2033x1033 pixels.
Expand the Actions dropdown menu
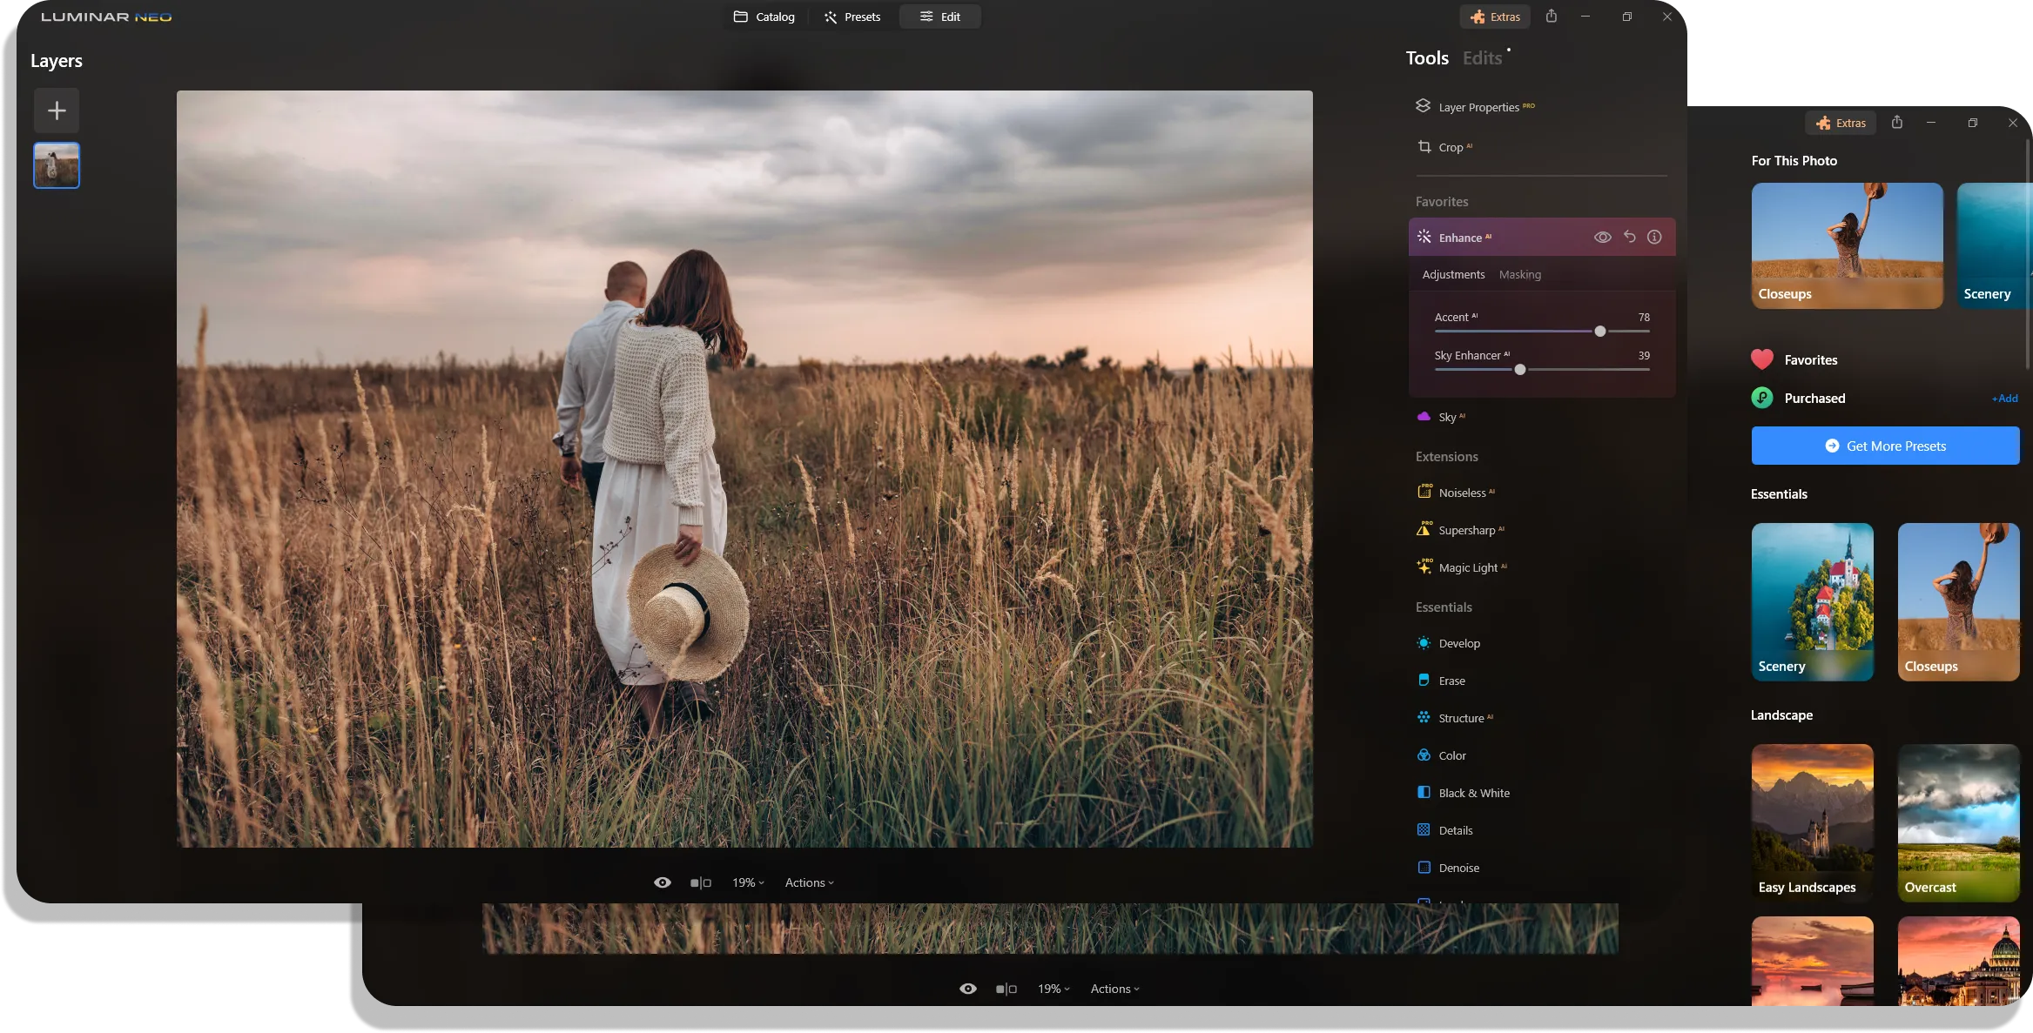pos(809,882)
